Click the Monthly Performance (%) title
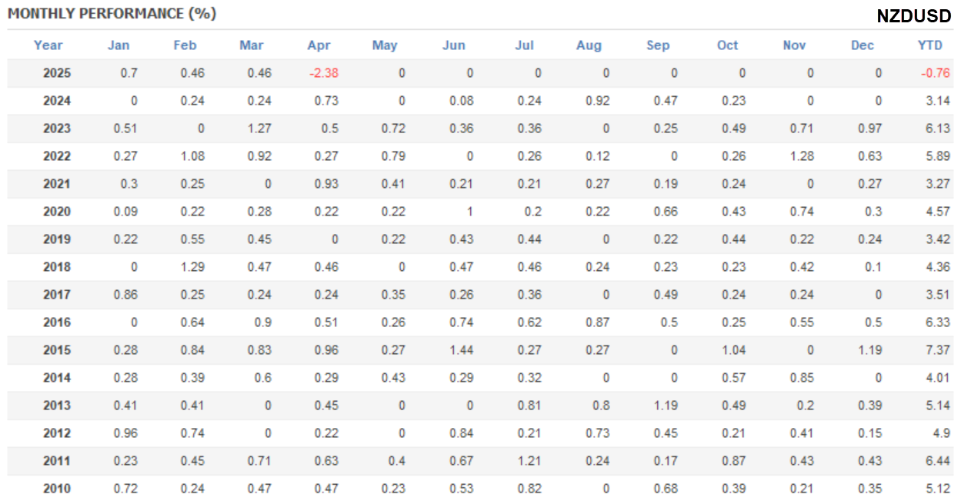 pyautogui.click(x=112, y=14)
